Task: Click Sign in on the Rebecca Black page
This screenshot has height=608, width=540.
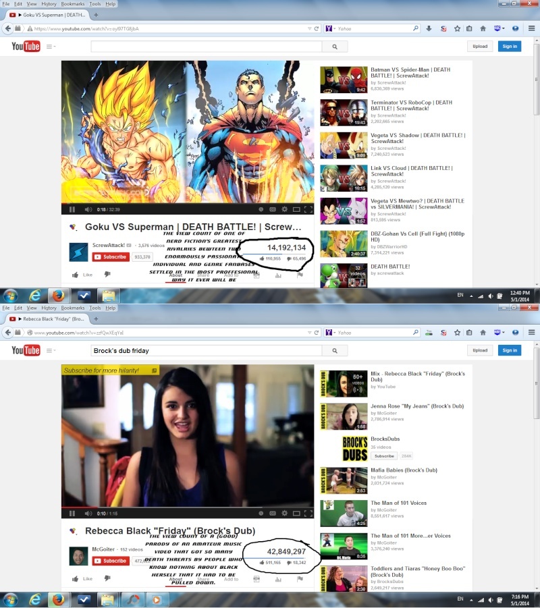Action: [510, 350]
